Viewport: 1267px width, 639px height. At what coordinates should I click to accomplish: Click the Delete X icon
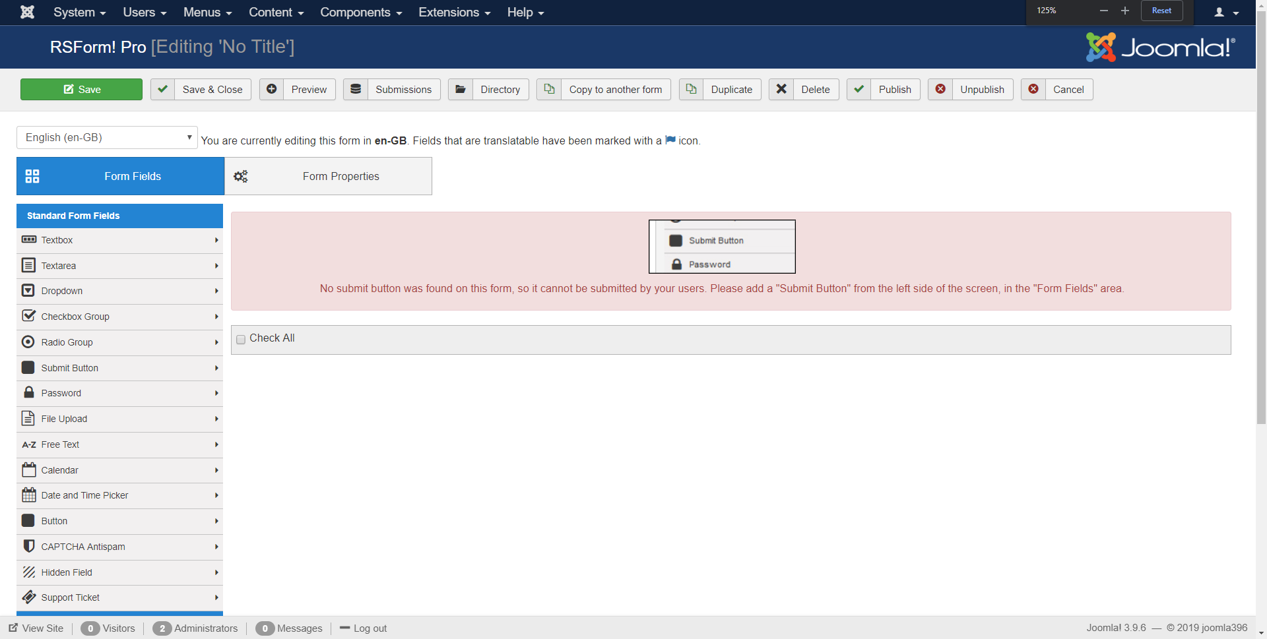point(781,89)
